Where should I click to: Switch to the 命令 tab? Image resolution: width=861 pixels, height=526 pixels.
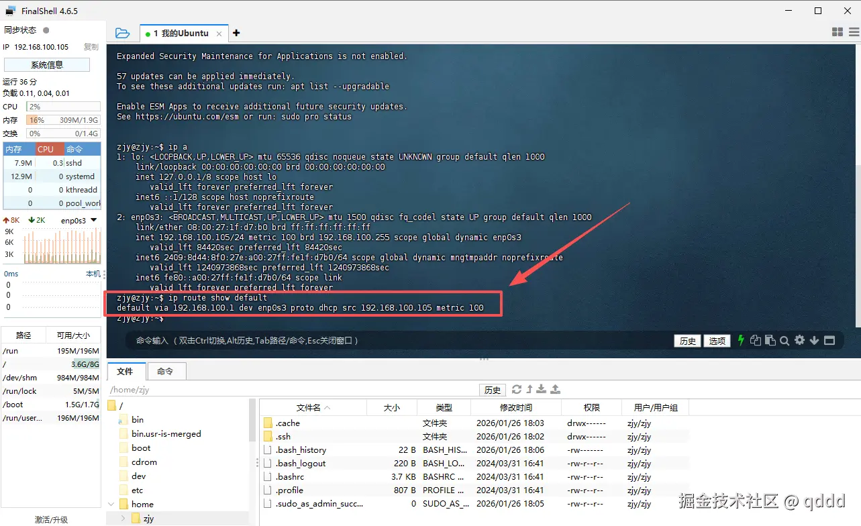pos(165,371)
